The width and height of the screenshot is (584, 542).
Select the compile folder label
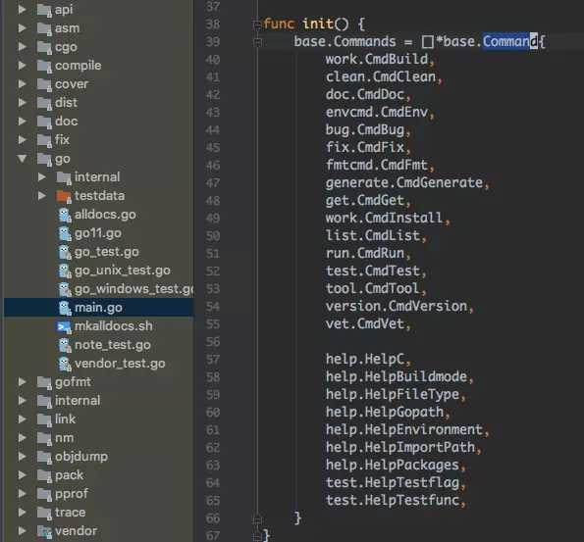[79, 66]
